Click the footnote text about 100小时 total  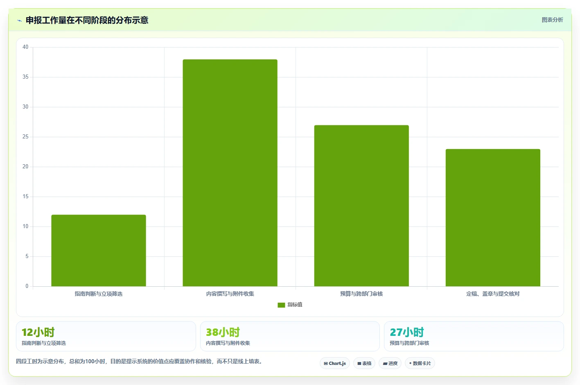(139, 361)
